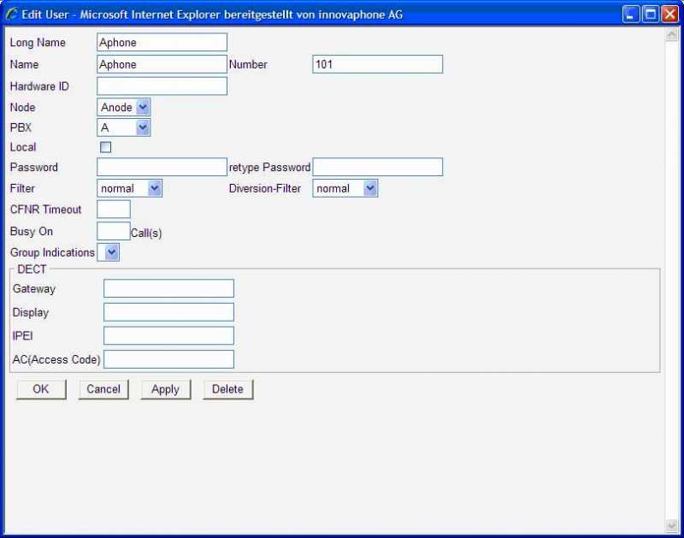
Task: Click the IPEI field in DECT section
Action: (x=168, y=335)
